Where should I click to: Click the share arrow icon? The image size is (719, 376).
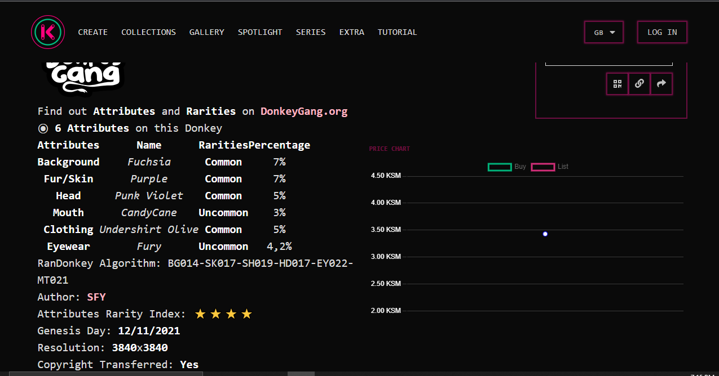pos(661,84)
